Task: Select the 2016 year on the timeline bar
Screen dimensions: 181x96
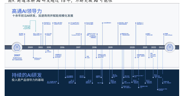Action: (62, 47)
